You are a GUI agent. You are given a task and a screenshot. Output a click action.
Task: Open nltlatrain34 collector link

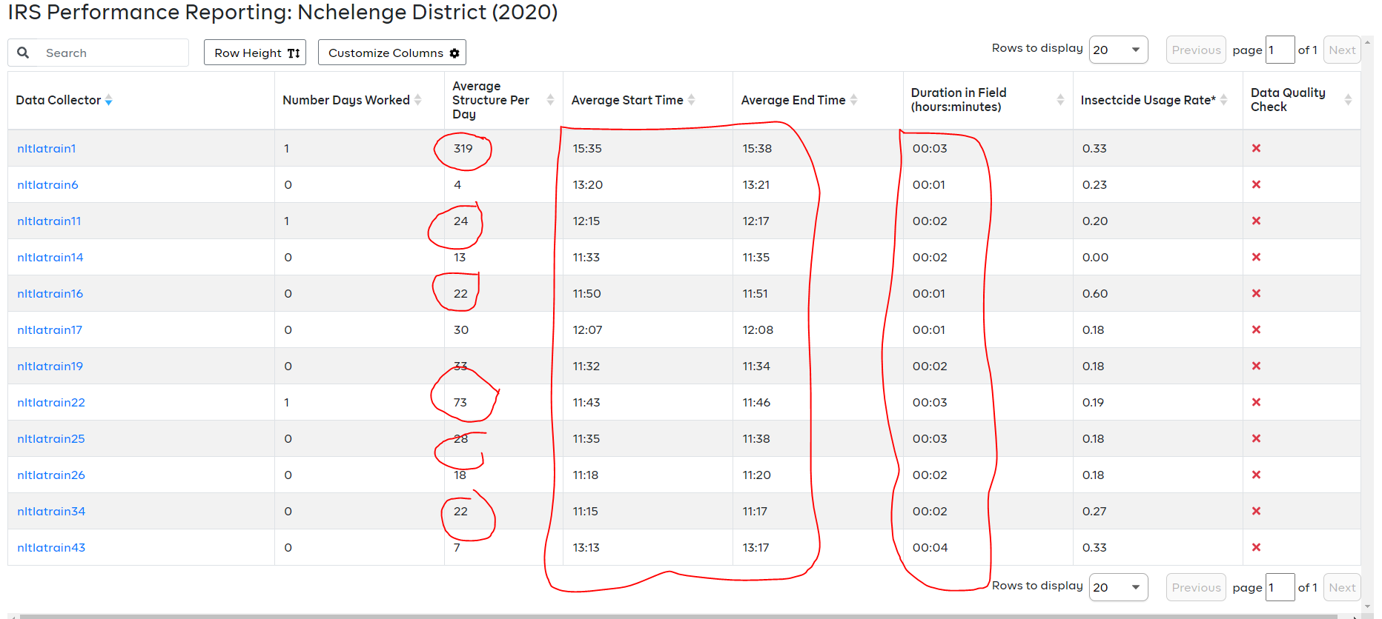(51, 511)
